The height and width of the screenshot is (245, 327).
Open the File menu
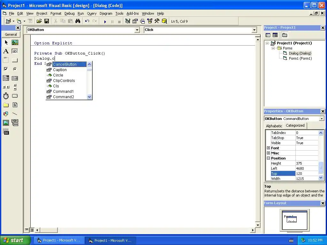(x=11, y=13)
